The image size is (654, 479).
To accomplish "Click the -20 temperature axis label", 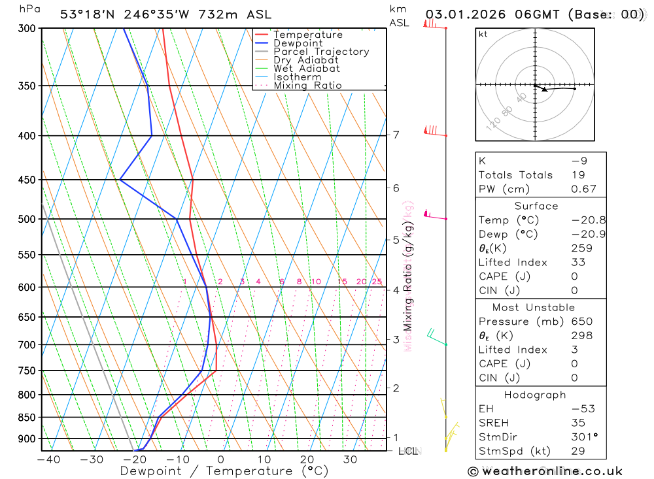I will [x=135, y=459].
